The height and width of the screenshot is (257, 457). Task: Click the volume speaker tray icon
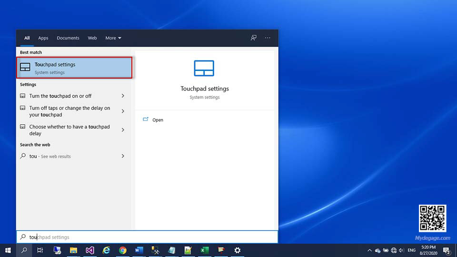401,250
